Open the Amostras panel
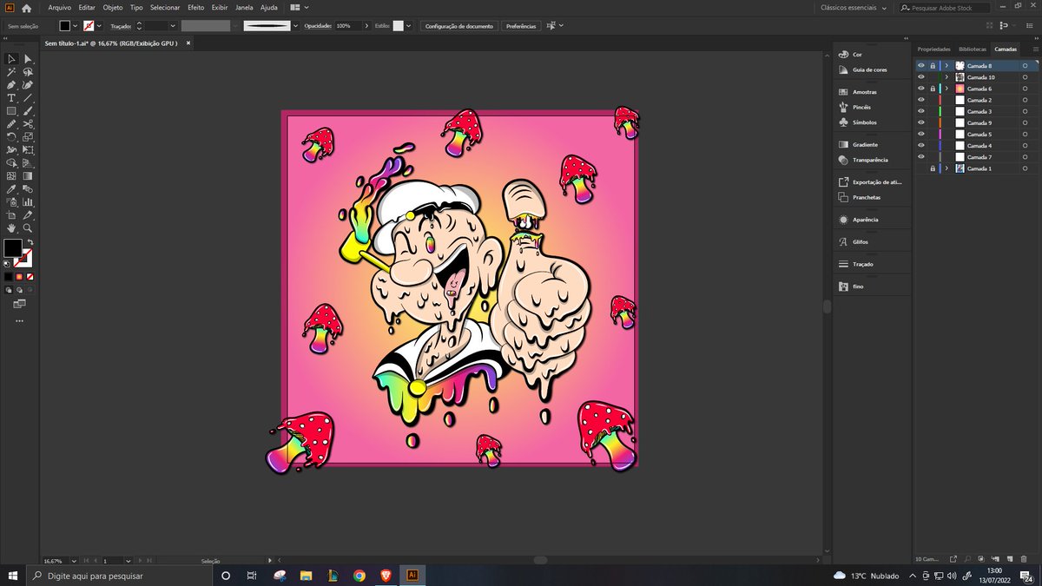The image size is (1042, 586). click(864, 91)
